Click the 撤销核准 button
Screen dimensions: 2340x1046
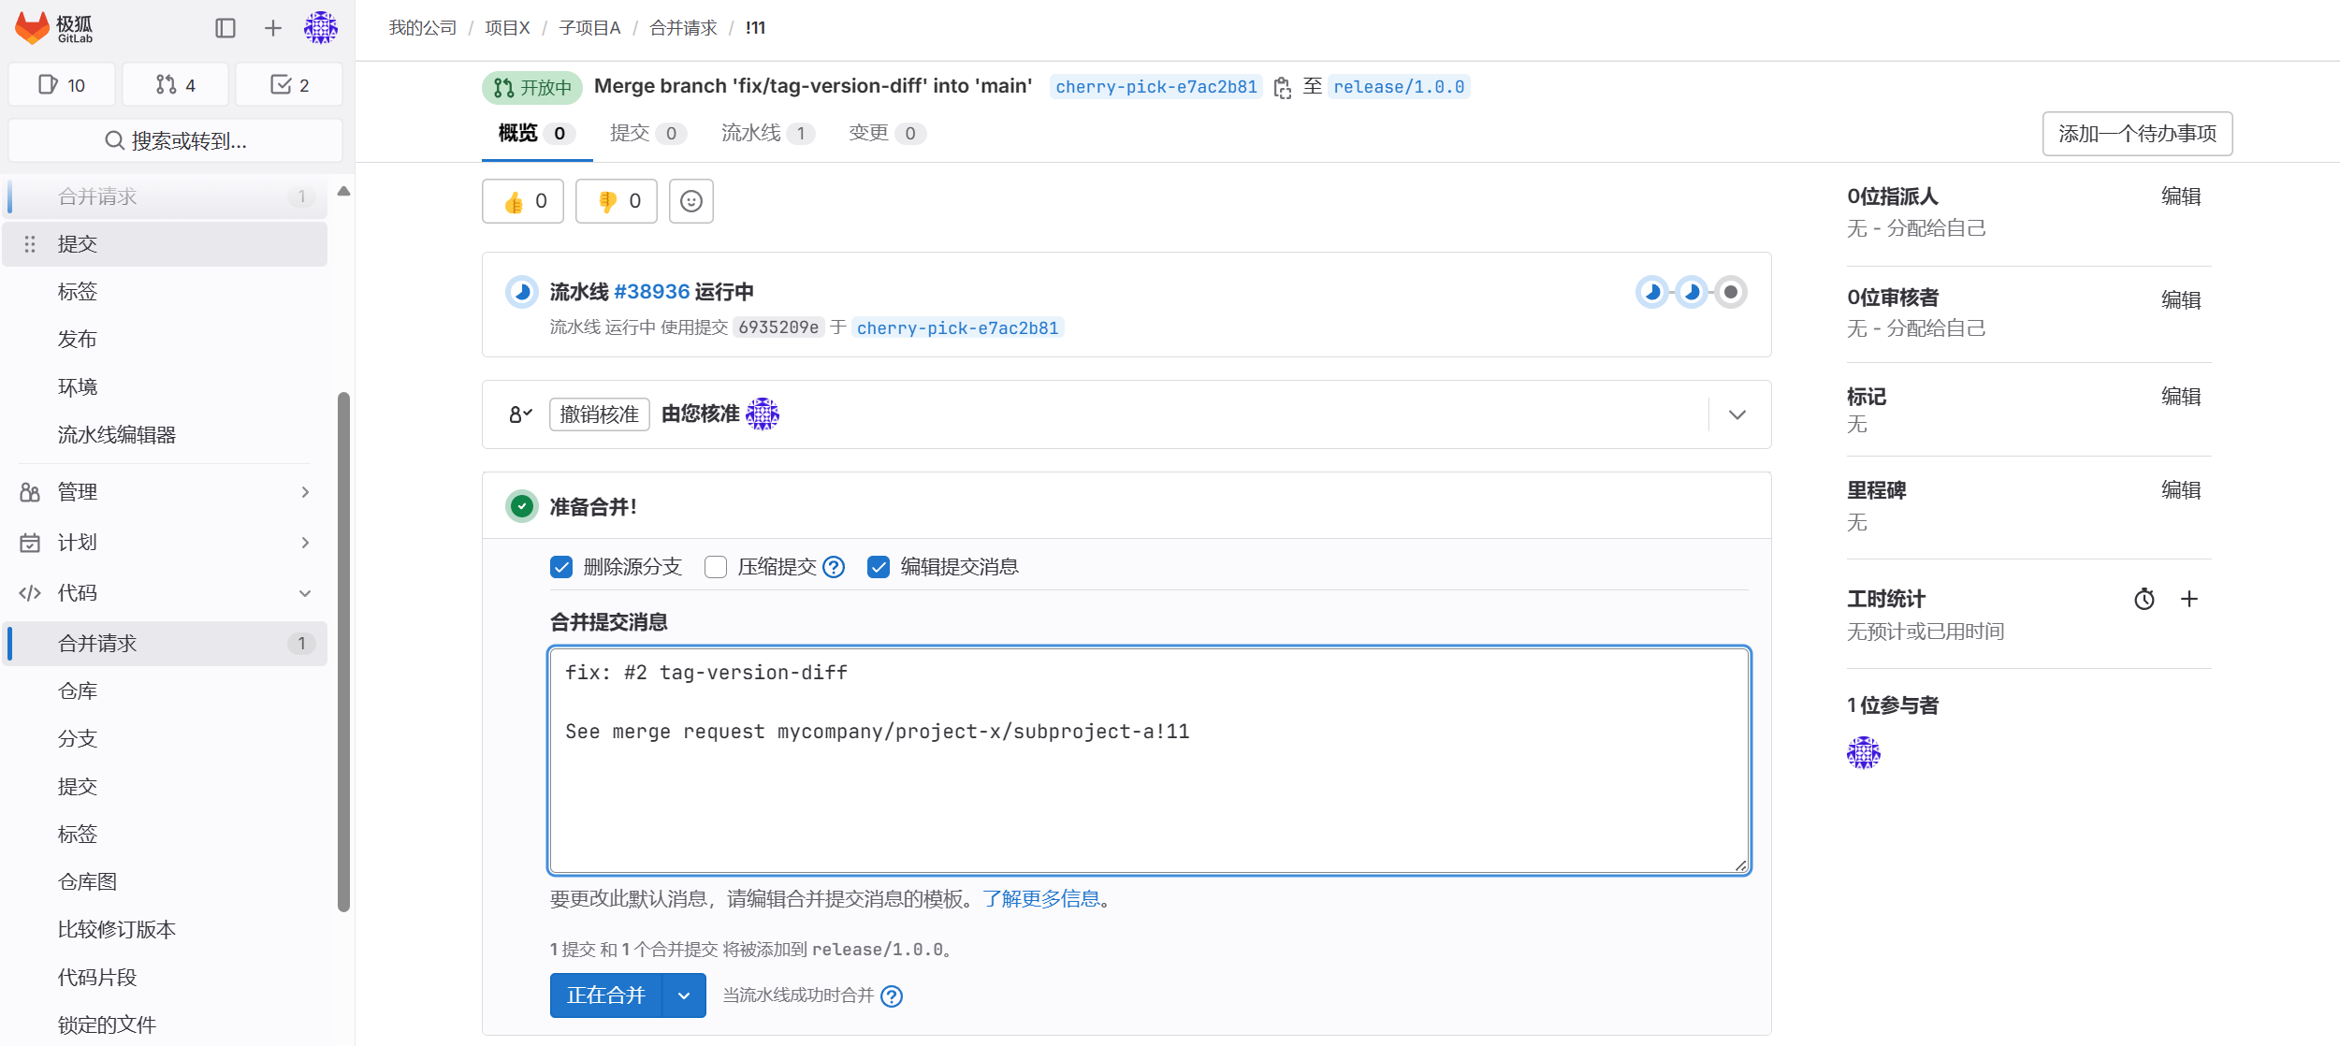point(600,414)
